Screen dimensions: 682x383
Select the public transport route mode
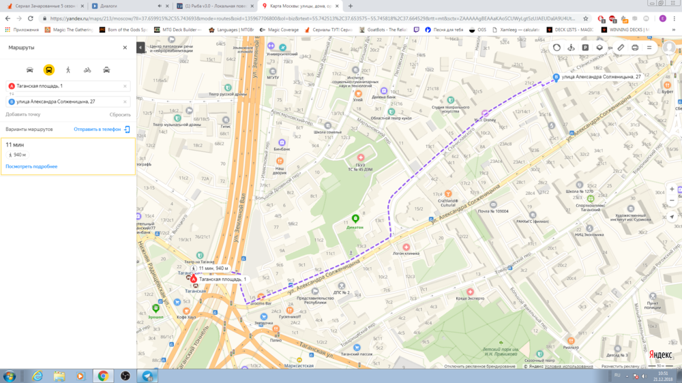[49, 70]
